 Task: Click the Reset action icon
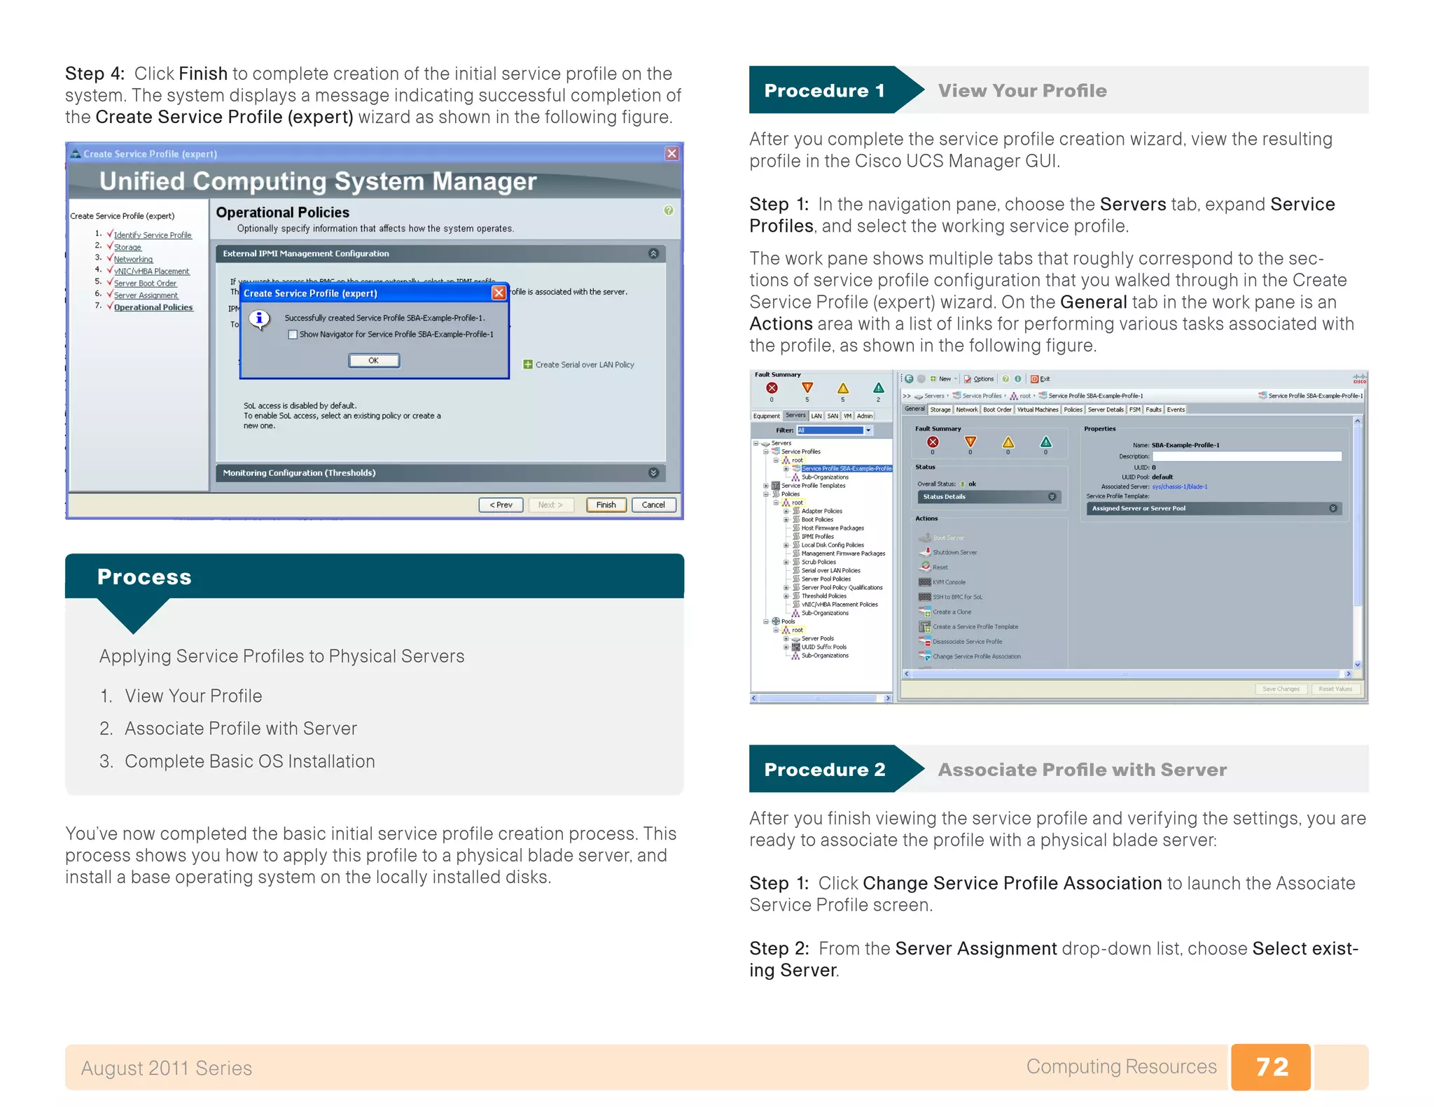click(925, 567)
